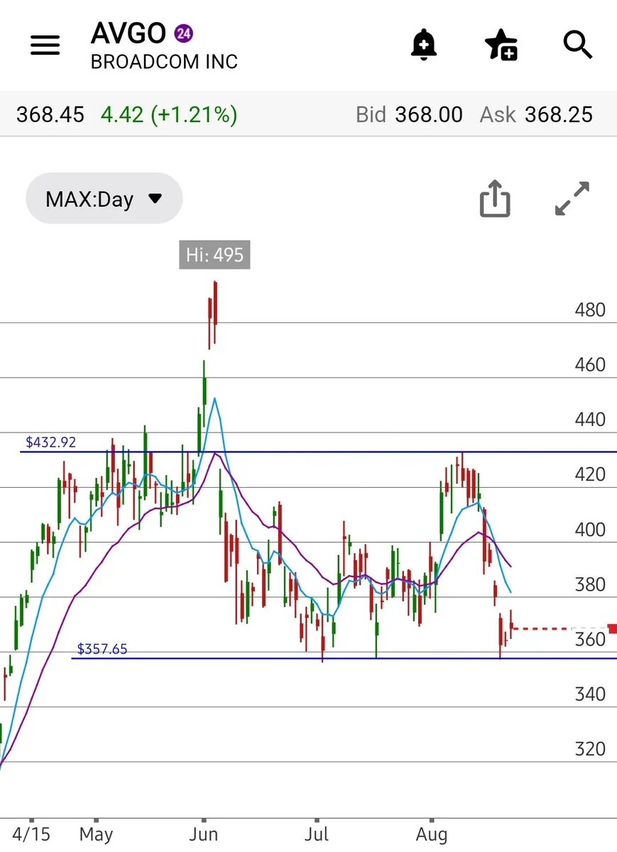Tap the last price 368.45
The image size is (617, 852).
point(50,114)
